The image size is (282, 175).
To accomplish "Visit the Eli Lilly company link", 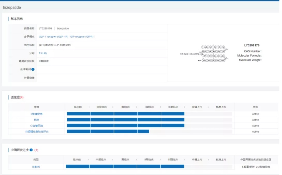I will (43, 53).
